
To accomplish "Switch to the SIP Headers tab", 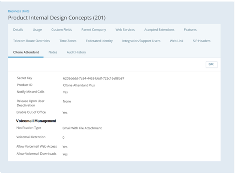I will [201, 41].
